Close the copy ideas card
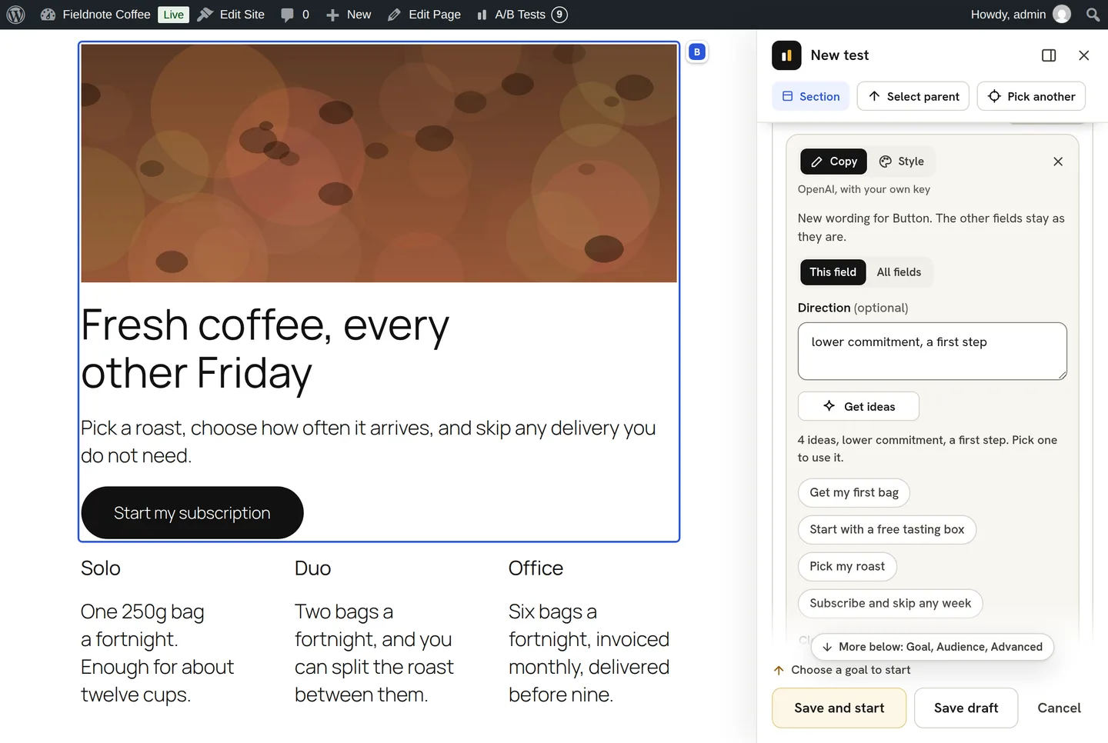The width and height of the screenshot is (1108, 743). (x=1058, y=162)
